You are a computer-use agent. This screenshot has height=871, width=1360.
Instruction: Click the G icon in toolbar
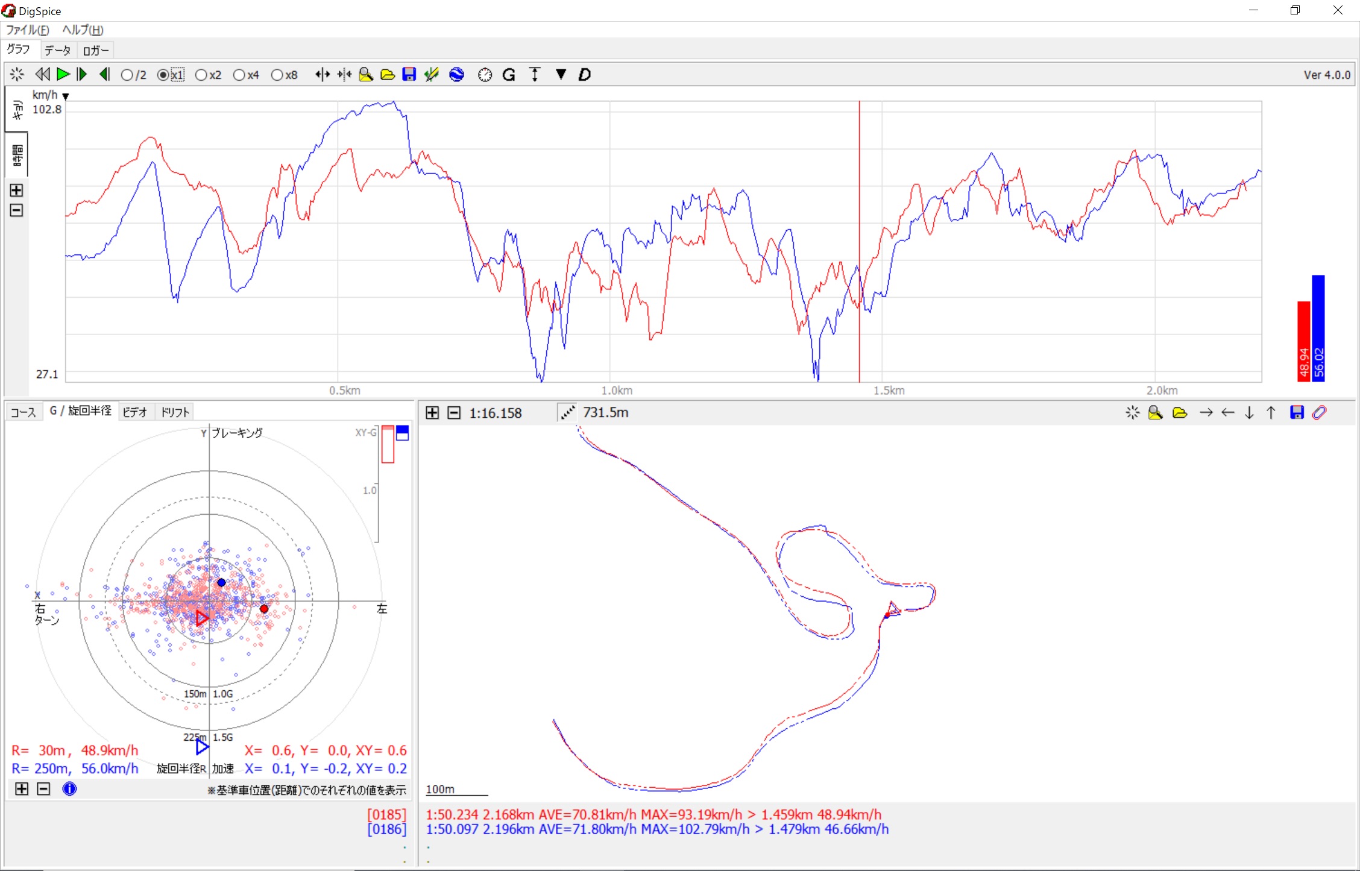click(x=508, y=74)
